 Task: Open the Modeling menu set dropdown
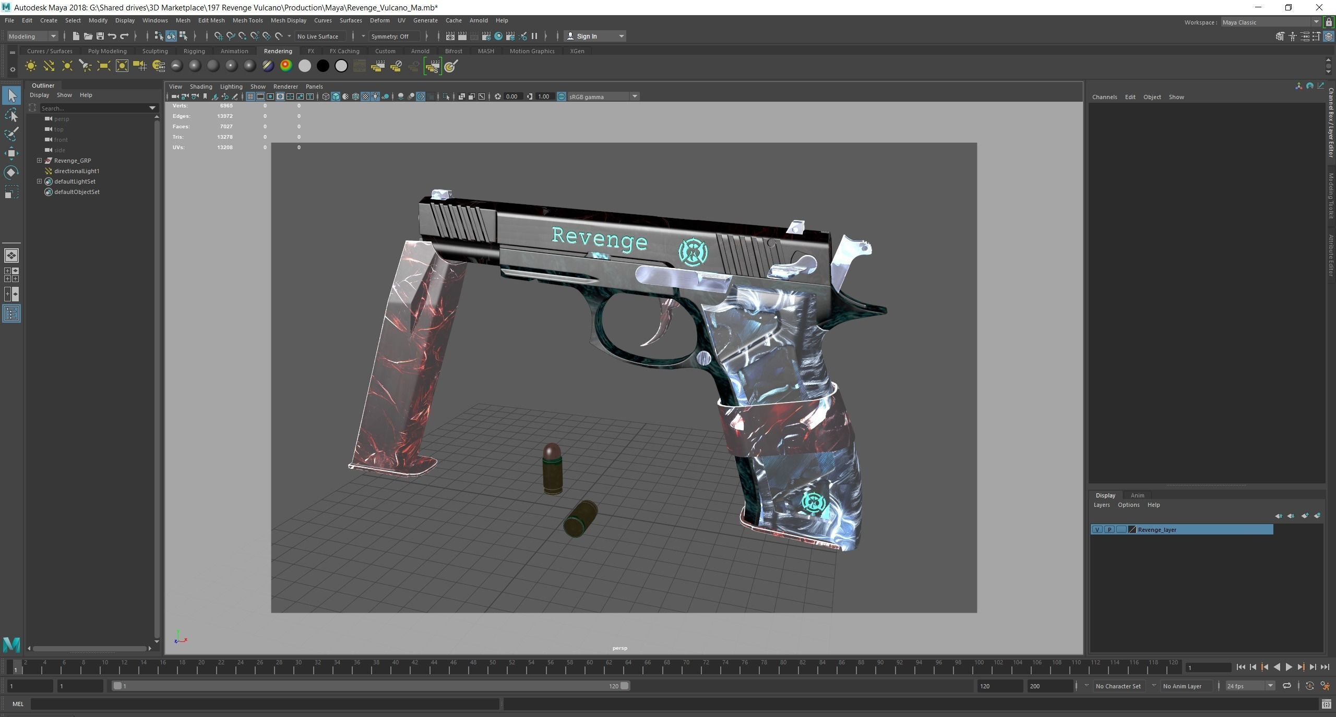coord(32,36)
